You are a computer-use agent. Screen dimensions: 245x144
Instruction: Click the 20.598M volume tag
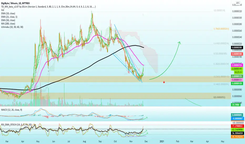236,105
